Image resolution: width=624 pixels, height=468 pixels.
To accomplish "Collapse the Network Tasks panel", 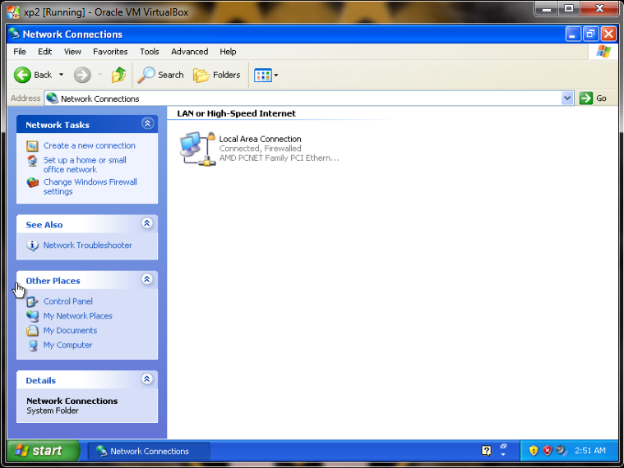I will [x=147, y=123].
